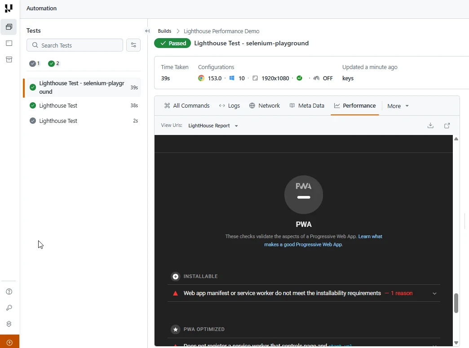
Task: Click the green geolocation status icon
Action: (x=299, y=78)
